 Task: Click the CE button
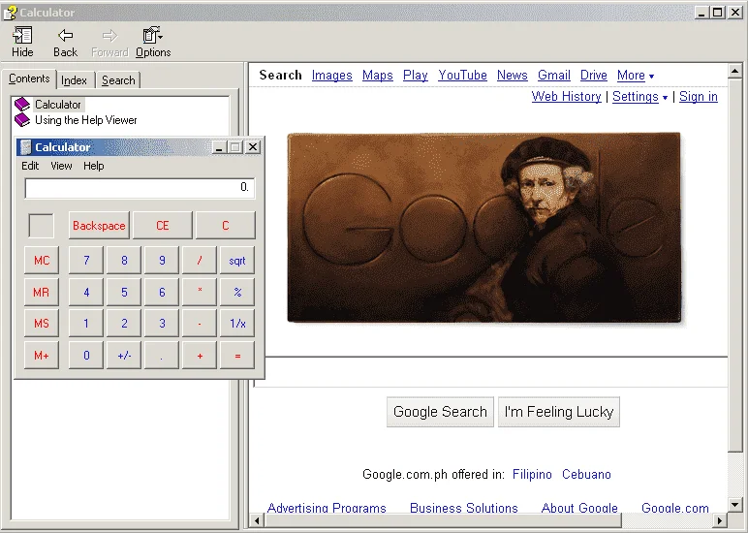tap(163, 225)
